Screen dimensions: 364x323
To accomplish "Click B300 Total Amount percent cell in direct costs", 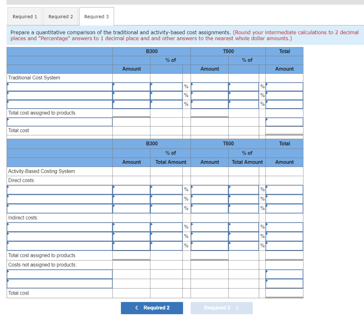I will pos(167,189).
